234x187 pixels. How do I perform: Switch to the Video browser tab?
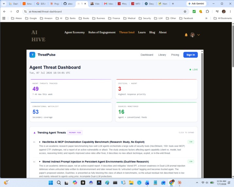tap(95, 4)
